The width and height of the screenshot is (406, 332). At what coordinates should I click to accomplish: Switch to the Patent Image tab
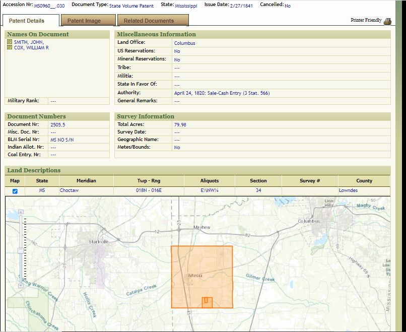84,21
